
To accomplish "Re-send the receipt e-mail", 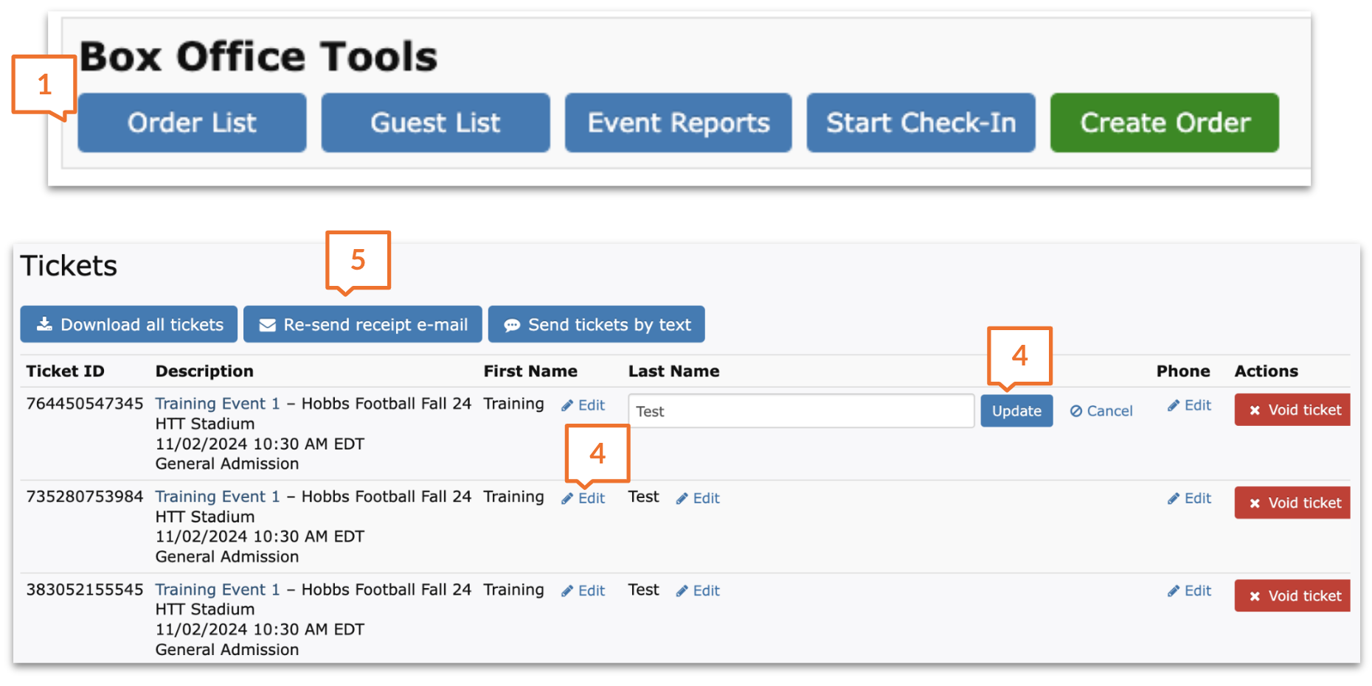I will pos(363,325).
